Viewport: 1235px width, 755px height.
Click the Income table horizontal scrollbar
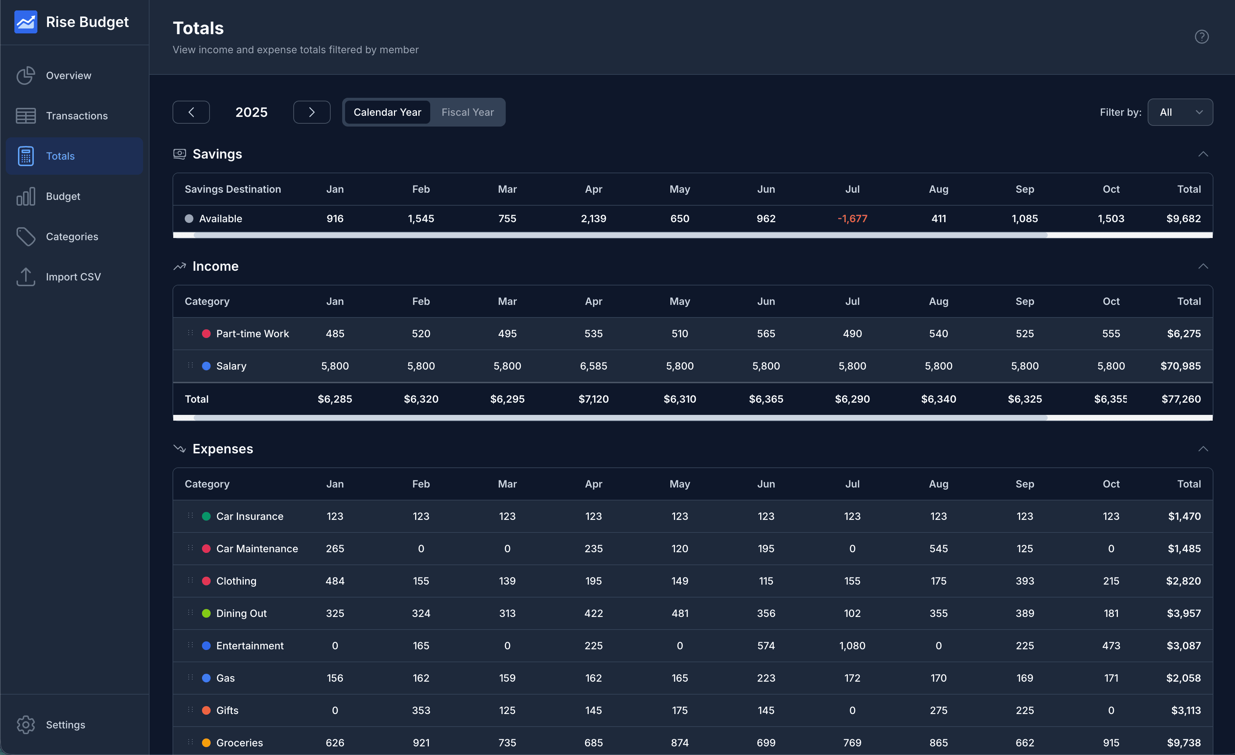(620, 418)
